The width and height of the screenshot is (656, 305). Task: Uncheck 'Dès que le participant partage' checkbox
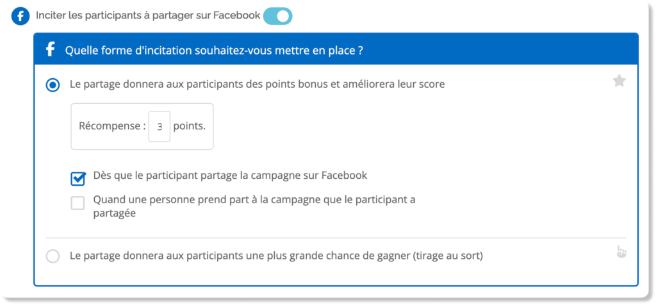78,177
